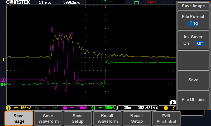Click the trigger source channel 1 icon
Image resolution: width=211 pixels, height=126 pixels.
[x=166, y=108]
